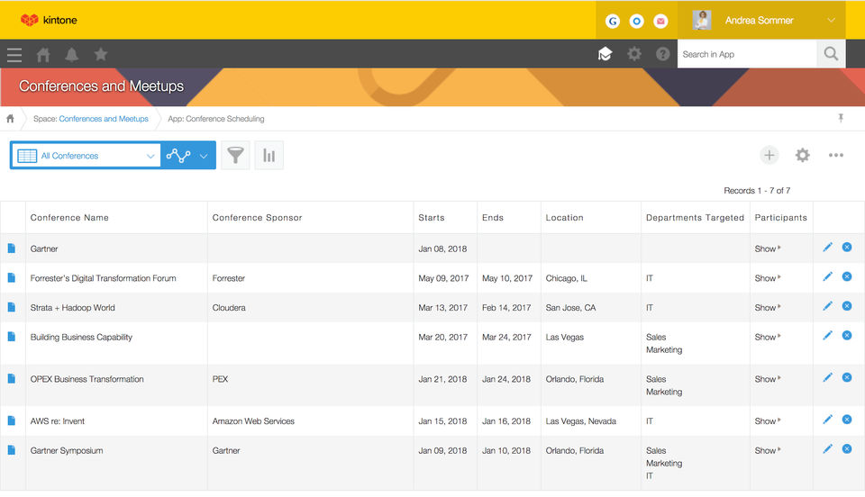Open the All Conferences view dropdown
Viewport: 865px width, 497px height.
(x=86, y=156)
